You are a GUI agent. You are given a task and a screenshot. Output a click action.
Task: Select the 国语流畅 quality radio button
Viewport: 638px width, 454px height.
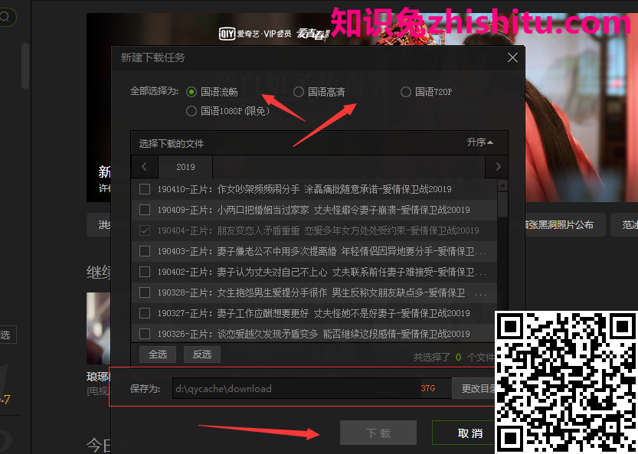coord(191,92)
